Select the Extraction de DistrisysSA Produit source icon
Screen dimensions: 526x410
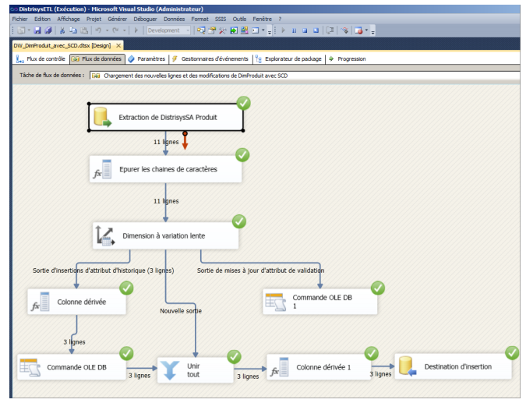[x=103, y=118]
